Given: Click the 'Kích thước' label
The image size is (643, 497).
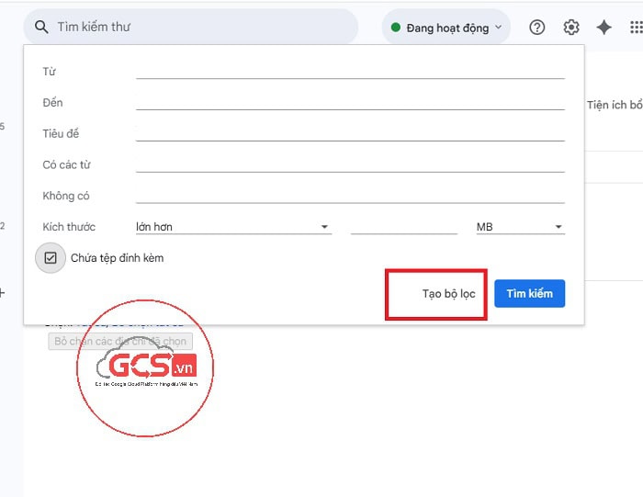Looking at the screenshot, I should (69, 227).
